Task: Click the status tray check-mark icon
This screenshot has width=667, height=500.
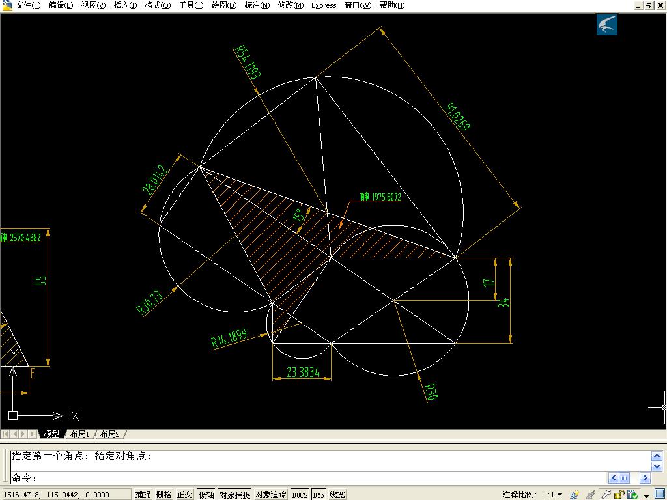Action: pos(632,495)
